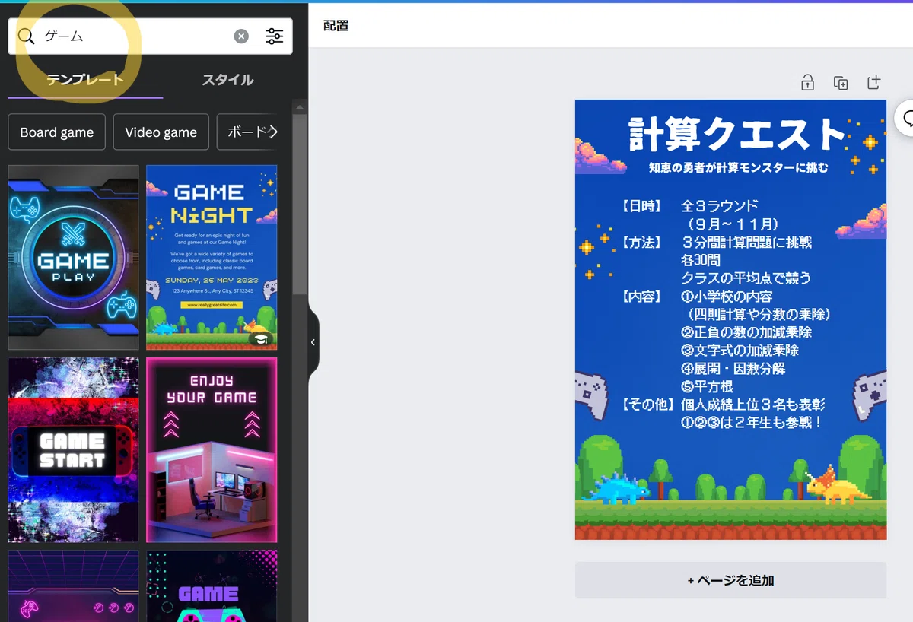The width and height of the screenshot is (913, 622).
Task: Click the 3分間計算問題に挑戦 line
Action: point(746,243)
